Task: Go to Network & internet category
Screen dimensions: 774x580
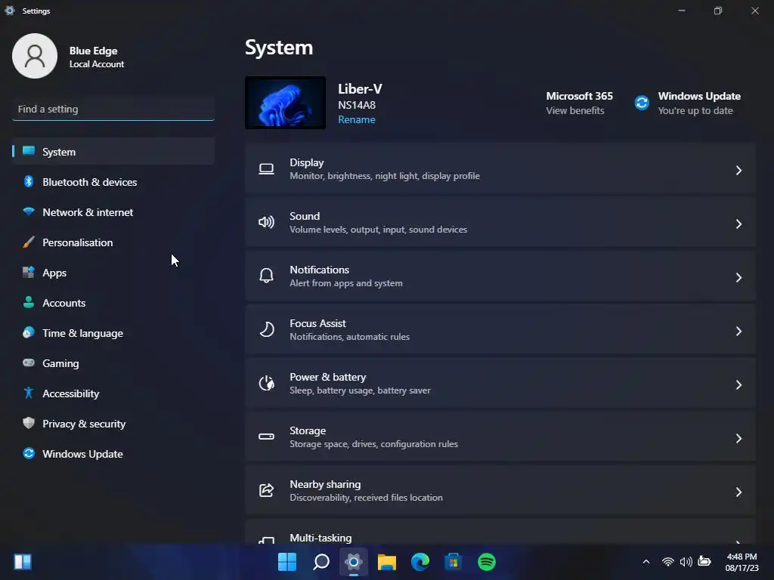Action: click(113, 211)
